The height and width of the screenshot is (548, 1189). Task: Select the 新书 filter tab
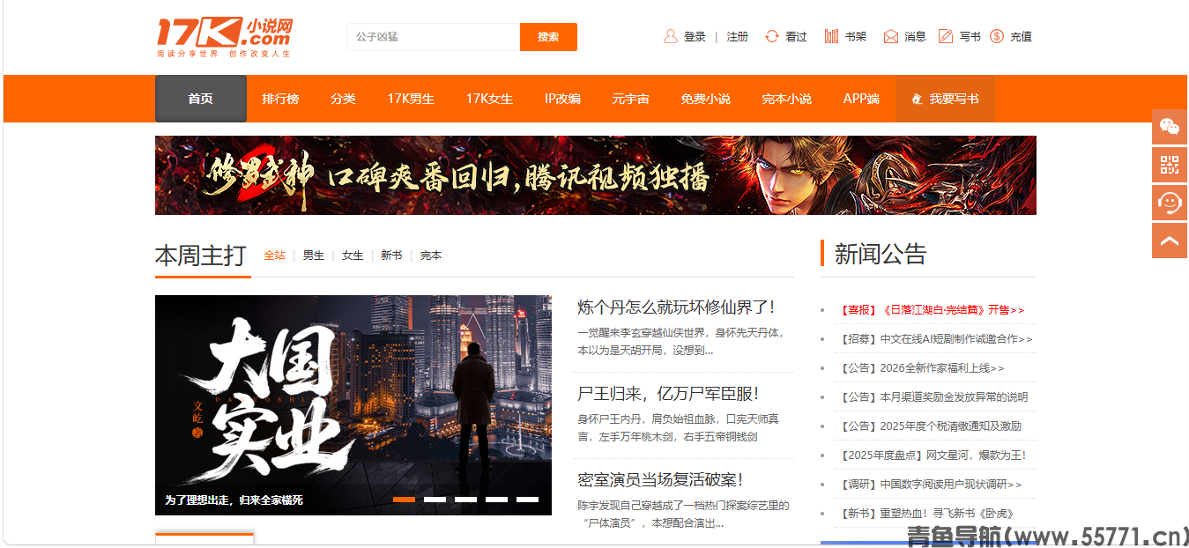coord(391,255)
